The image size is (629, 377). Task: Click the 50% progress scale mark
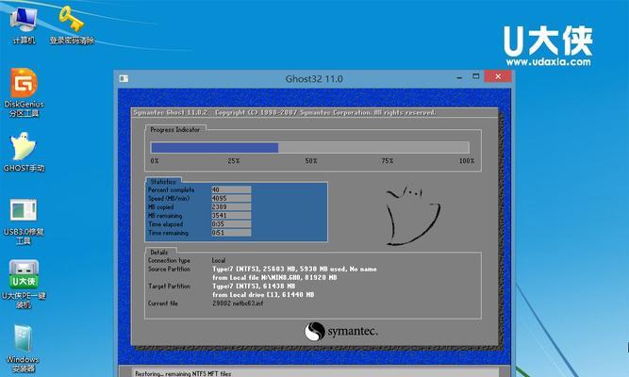[x=311, y=161]
